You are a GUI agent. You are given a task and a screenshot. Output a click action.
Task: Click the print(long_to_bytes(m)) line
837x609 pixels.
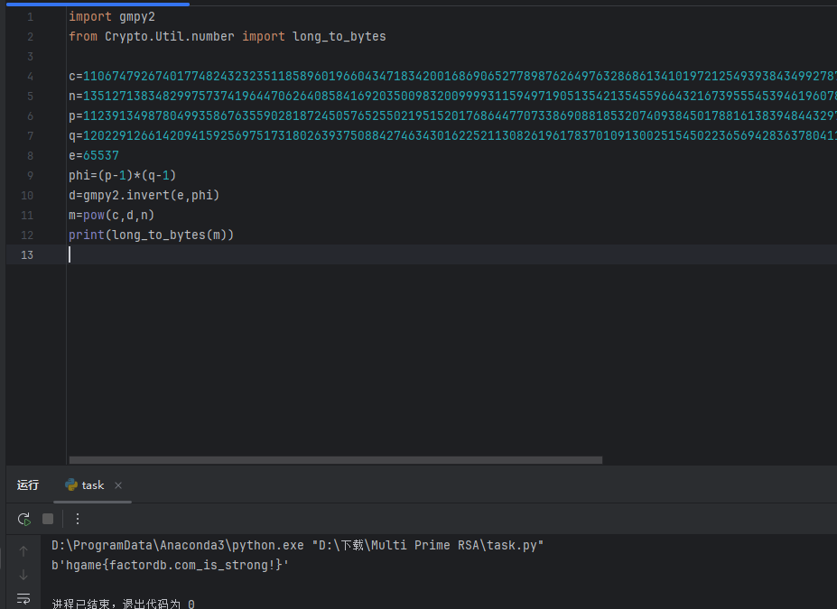[149, 235]
